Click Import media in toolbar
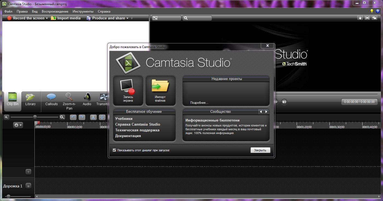Viewport: 383px width, 201px height. pos(66,18)
